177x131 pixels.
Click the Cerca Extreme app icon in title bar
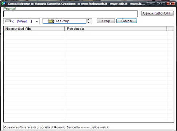point(3,3)
